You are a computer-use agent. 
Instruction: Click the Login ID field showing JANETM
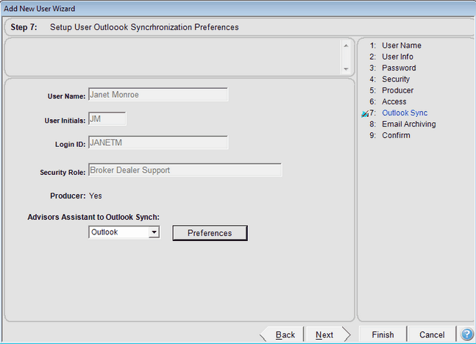point(158,143)
